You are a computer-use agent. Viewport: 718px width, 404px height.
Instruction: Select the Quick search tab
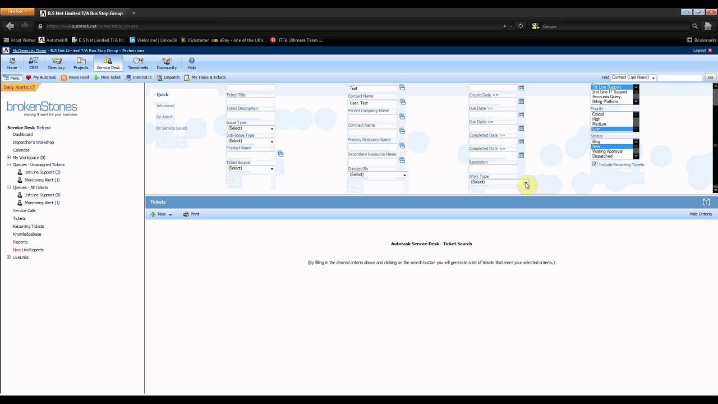[x=163, y=95]
